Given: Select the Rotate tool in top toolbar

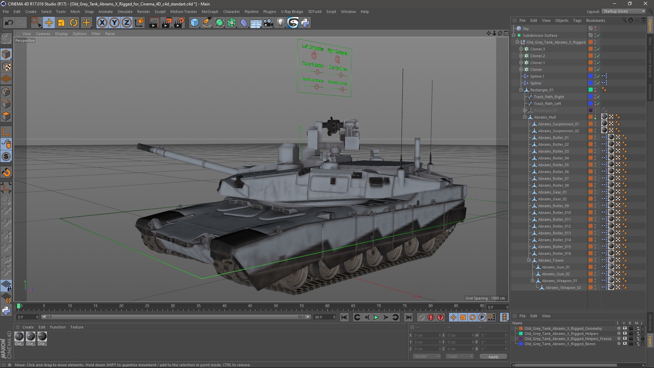Looking at the screenshot, I should pyautogui.click(x=74, y=23).
